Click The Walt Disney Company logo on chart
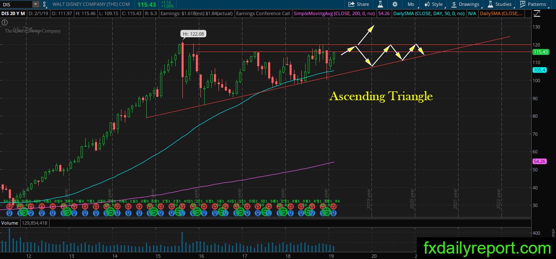556x259 pixels. tap(33, 31)
